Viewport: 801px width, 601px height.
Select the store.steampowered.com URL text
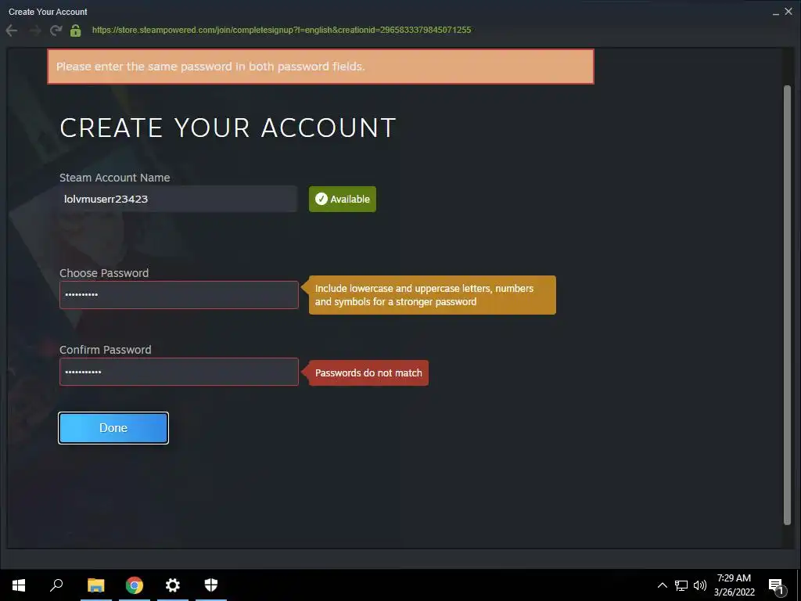tap(282, 31)
